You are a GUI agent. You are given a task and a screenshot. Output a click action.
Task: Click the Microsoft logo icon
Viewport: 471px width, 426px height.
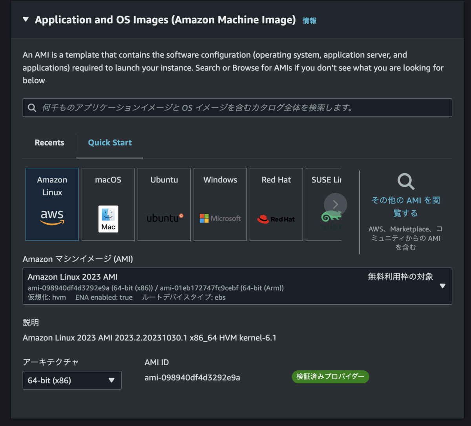220,218
